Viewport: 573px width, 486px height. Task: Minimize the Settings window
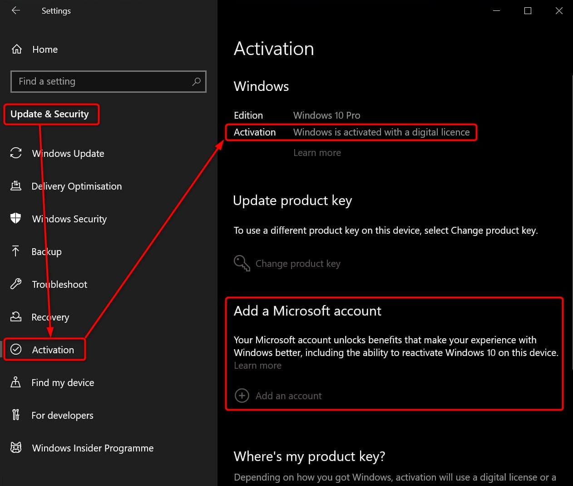[496, 10]
